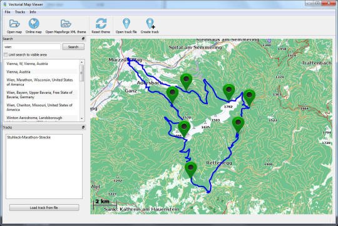The image size is (338, 226).
Task: Undock the Search panel using float icon
Action: click(83, 39)
